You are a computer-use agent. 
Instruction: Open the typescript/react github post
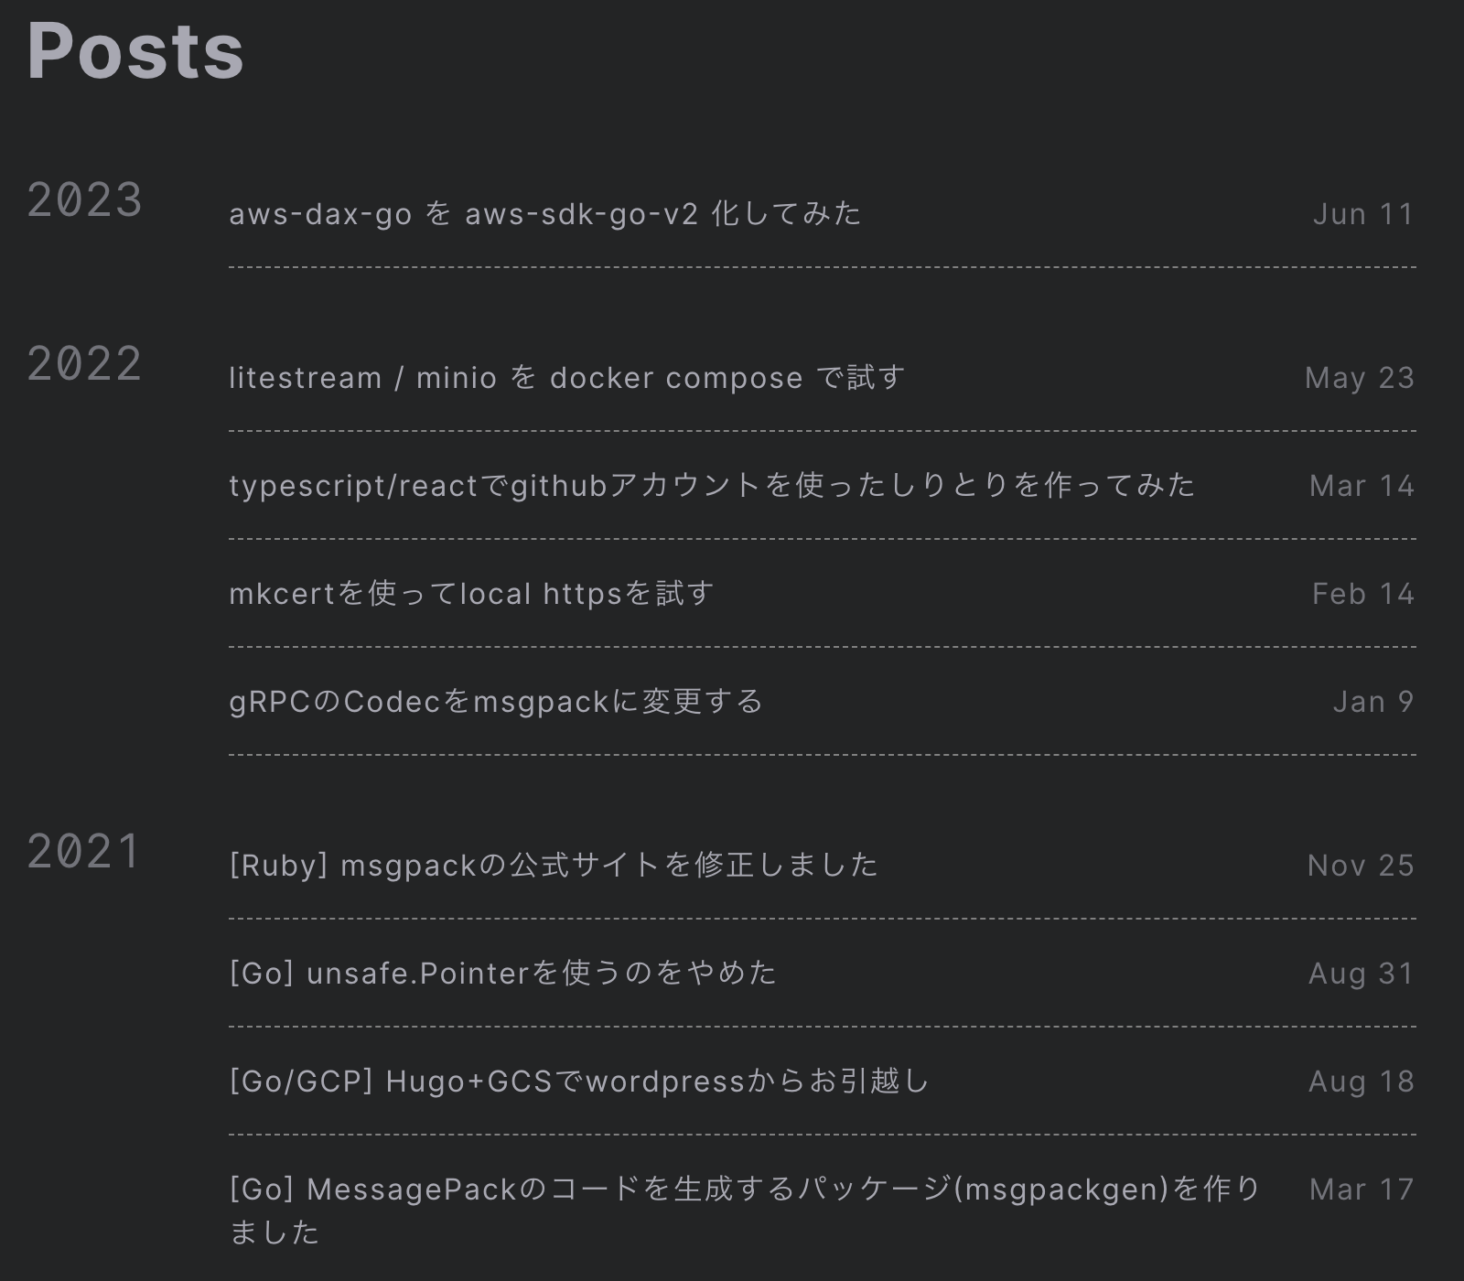click(x=712, y=486)
